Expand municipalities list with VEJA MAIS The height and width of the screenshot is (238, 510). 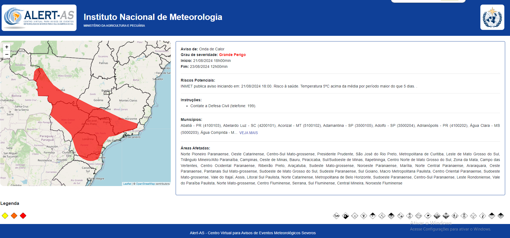248,133
